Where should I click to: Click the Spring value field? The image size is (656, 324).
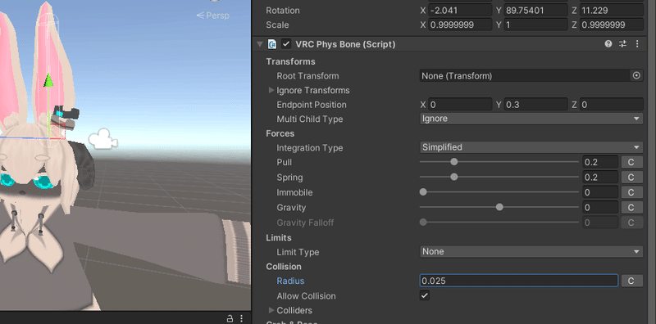tap(600, 177)
